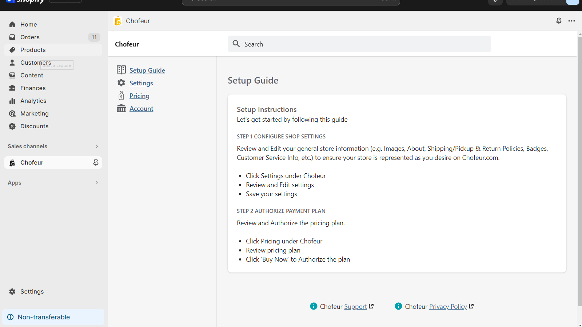Expand Sales channels with its chevron
The image size is (582, 327).
(97, 146)
